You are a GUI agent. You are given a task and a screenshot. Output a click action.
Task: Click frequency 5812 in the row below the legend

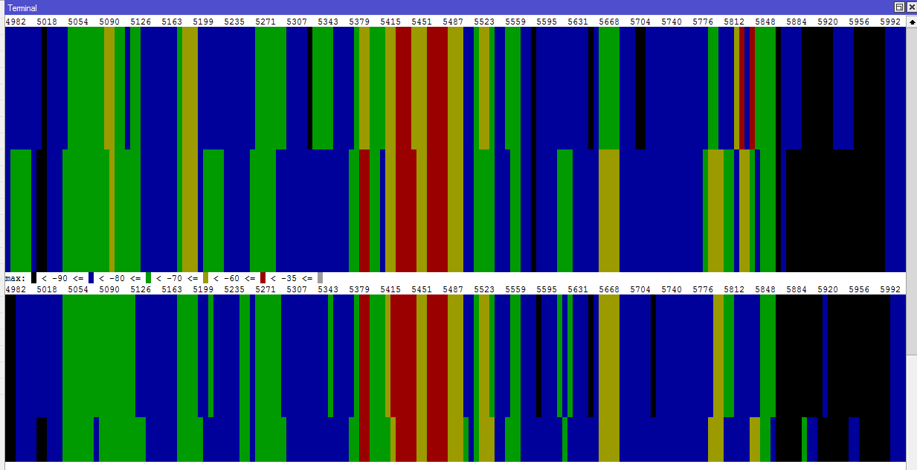734,289
